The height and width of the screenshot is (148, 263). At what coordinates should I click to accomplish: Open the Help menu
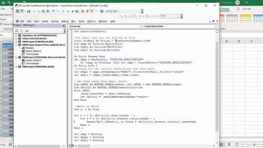click(113, 21)
